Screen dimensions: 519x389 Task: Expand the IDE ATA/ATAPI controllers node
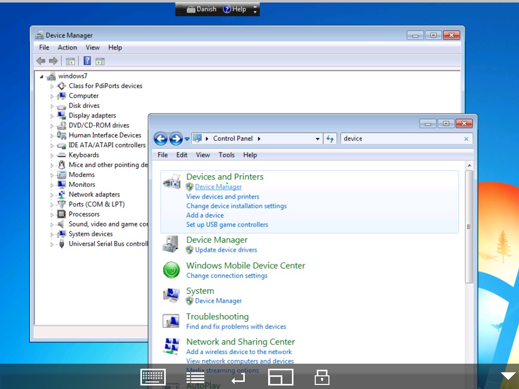point(52,145)
